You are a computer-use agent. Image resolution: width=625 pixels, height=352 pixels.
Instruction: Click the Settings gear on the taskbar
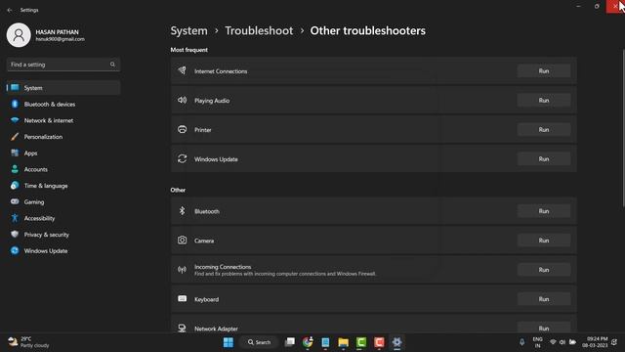(397, 342)
